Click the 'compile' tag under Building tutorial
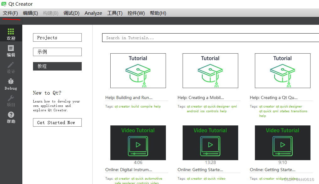Screen dimensions: 319x184 [x=146, y=106]
